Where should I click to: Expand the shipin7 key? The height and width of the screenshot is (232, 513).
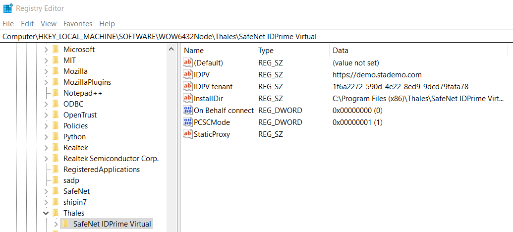pos(46,202)
